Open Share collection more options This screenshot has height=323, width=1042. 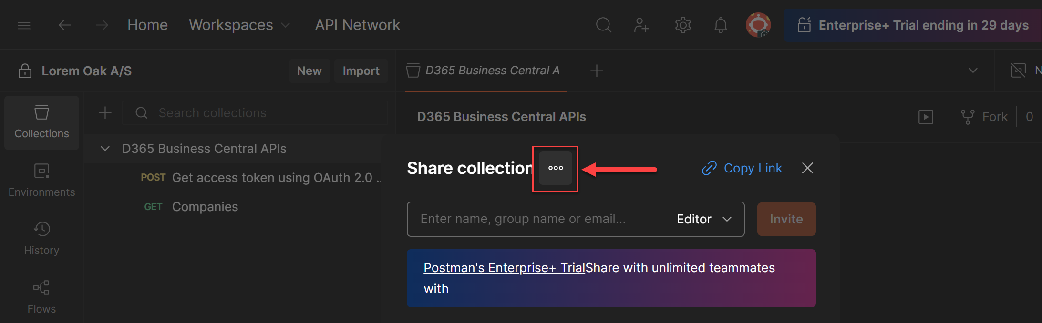point(556,168)
